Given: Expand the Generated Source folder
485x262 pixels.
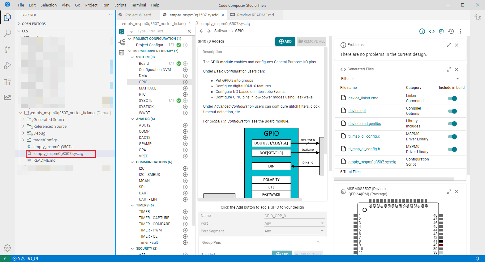Looking at the screenshot, I should tap(23, 120).
